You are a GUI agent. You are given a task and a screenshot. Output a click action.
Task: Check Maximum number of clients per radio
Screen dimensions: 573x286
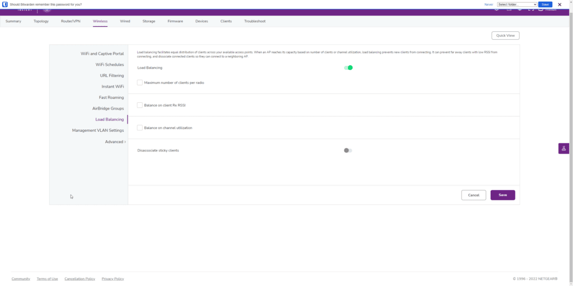point(140,83)
